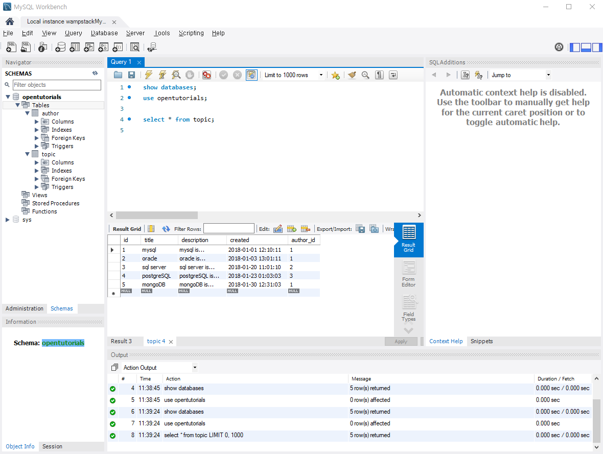Focus the Filter Rows input field
Screen dimensions: 603x454
(229, 229)
